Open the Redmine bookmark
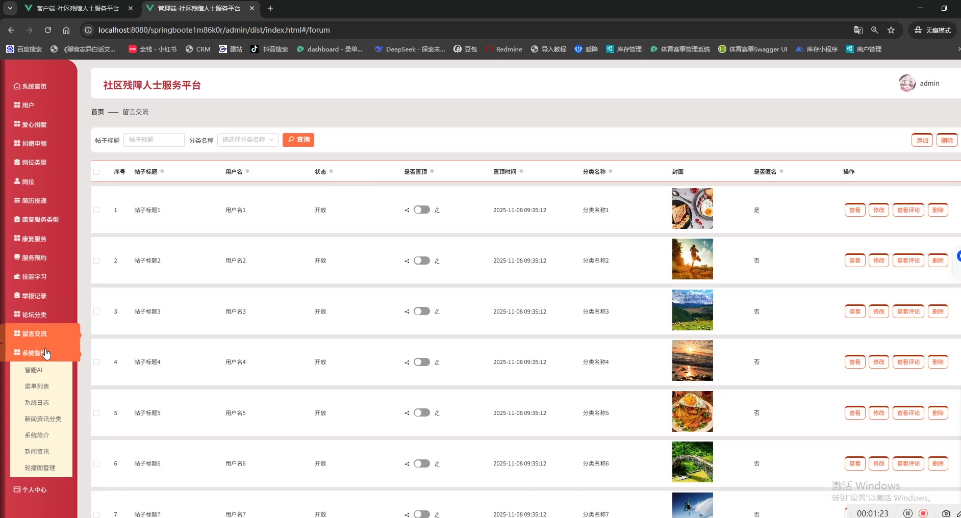Viewport: 961px width, 518px height. 503,49
